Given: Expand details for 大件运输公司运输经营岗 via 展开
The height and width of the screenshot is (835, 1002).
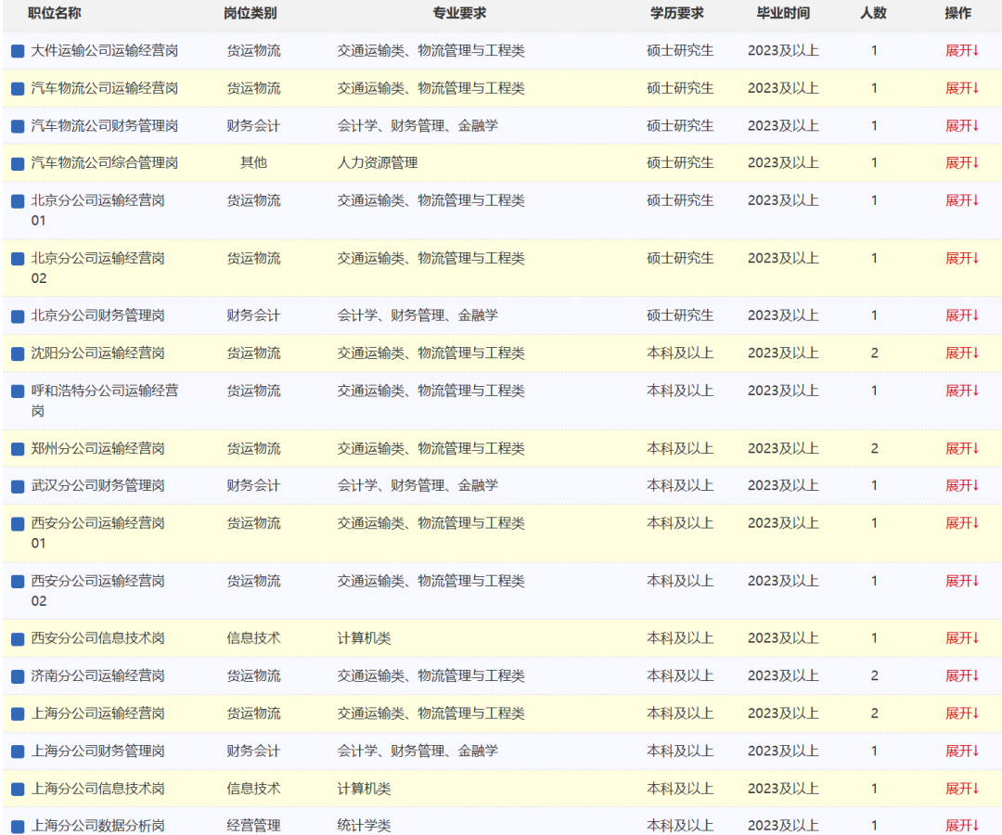Looking at the screenshot, I should point(962,50).
